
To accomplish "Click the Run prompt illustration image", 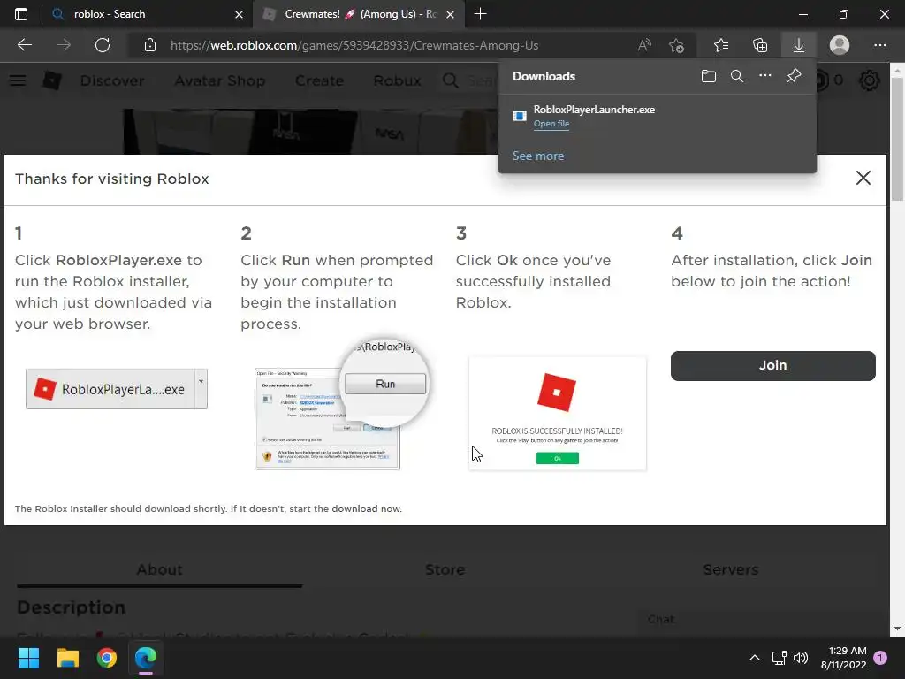I will [x=341, y=405].
